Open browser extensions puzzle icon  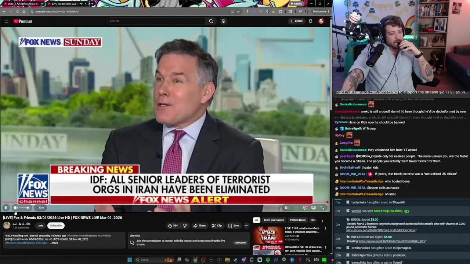(x=281, y=11)
